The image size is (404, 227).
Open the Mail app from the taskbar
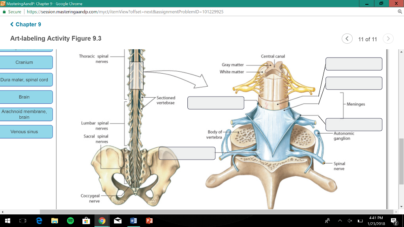(118, 221)
